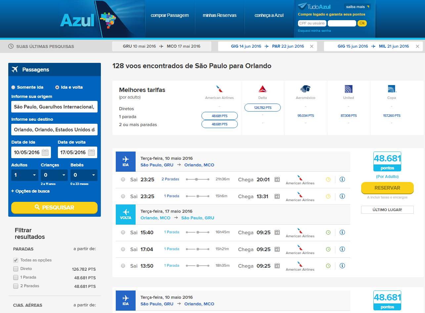
Task: Click info icon for 23:25 flight arriving 13:31
Action: (342, 196)
